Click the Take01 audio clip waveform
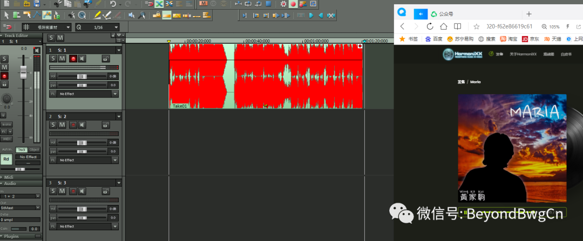 click(x=266, y=76)
